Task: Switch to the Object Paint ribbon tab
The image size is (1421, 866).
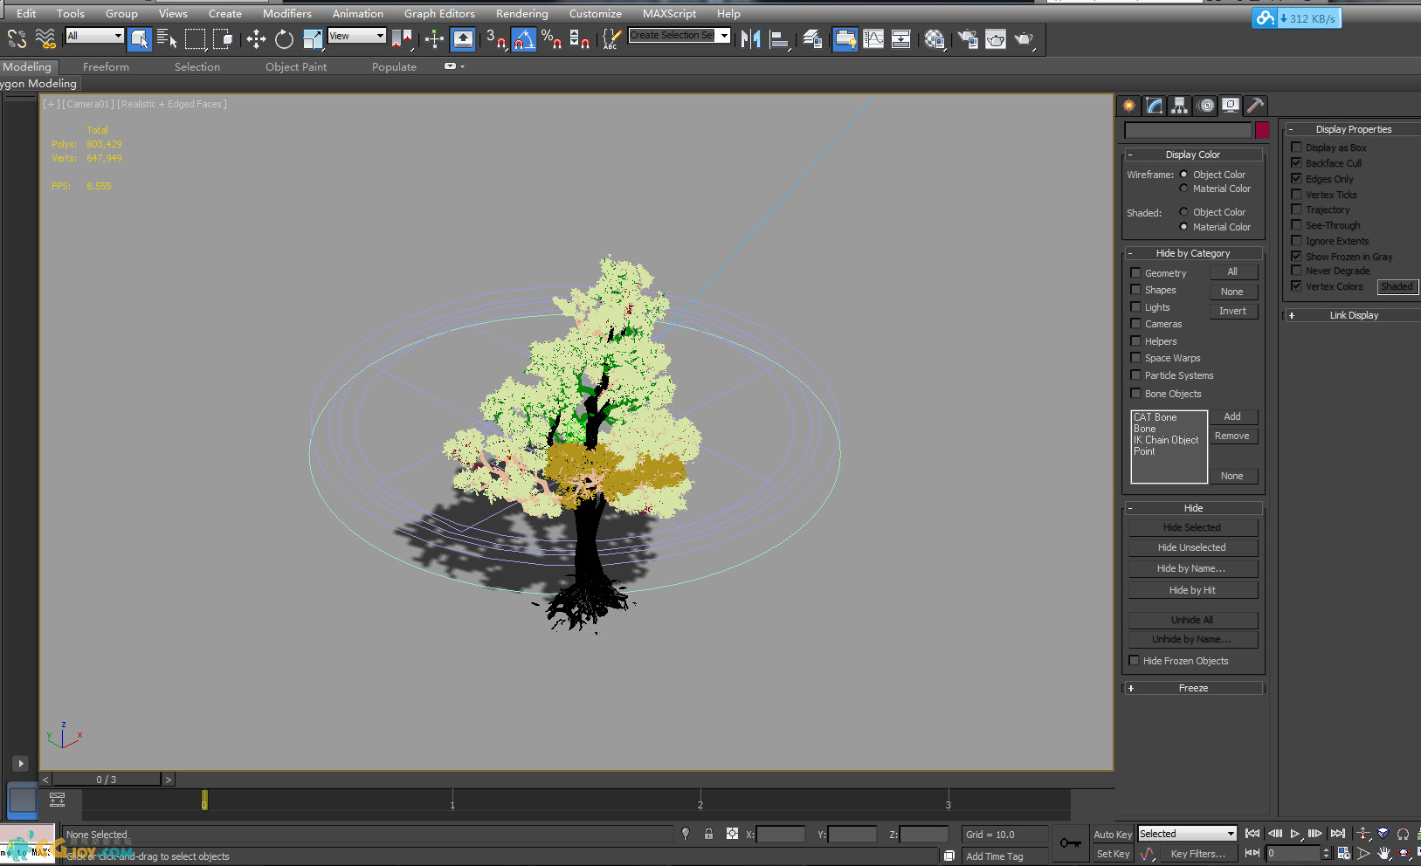Action: coord(296,66)
